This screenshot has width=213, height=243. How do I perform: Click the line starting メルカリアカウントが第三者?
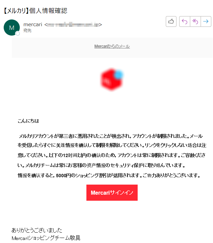(111, 136)
